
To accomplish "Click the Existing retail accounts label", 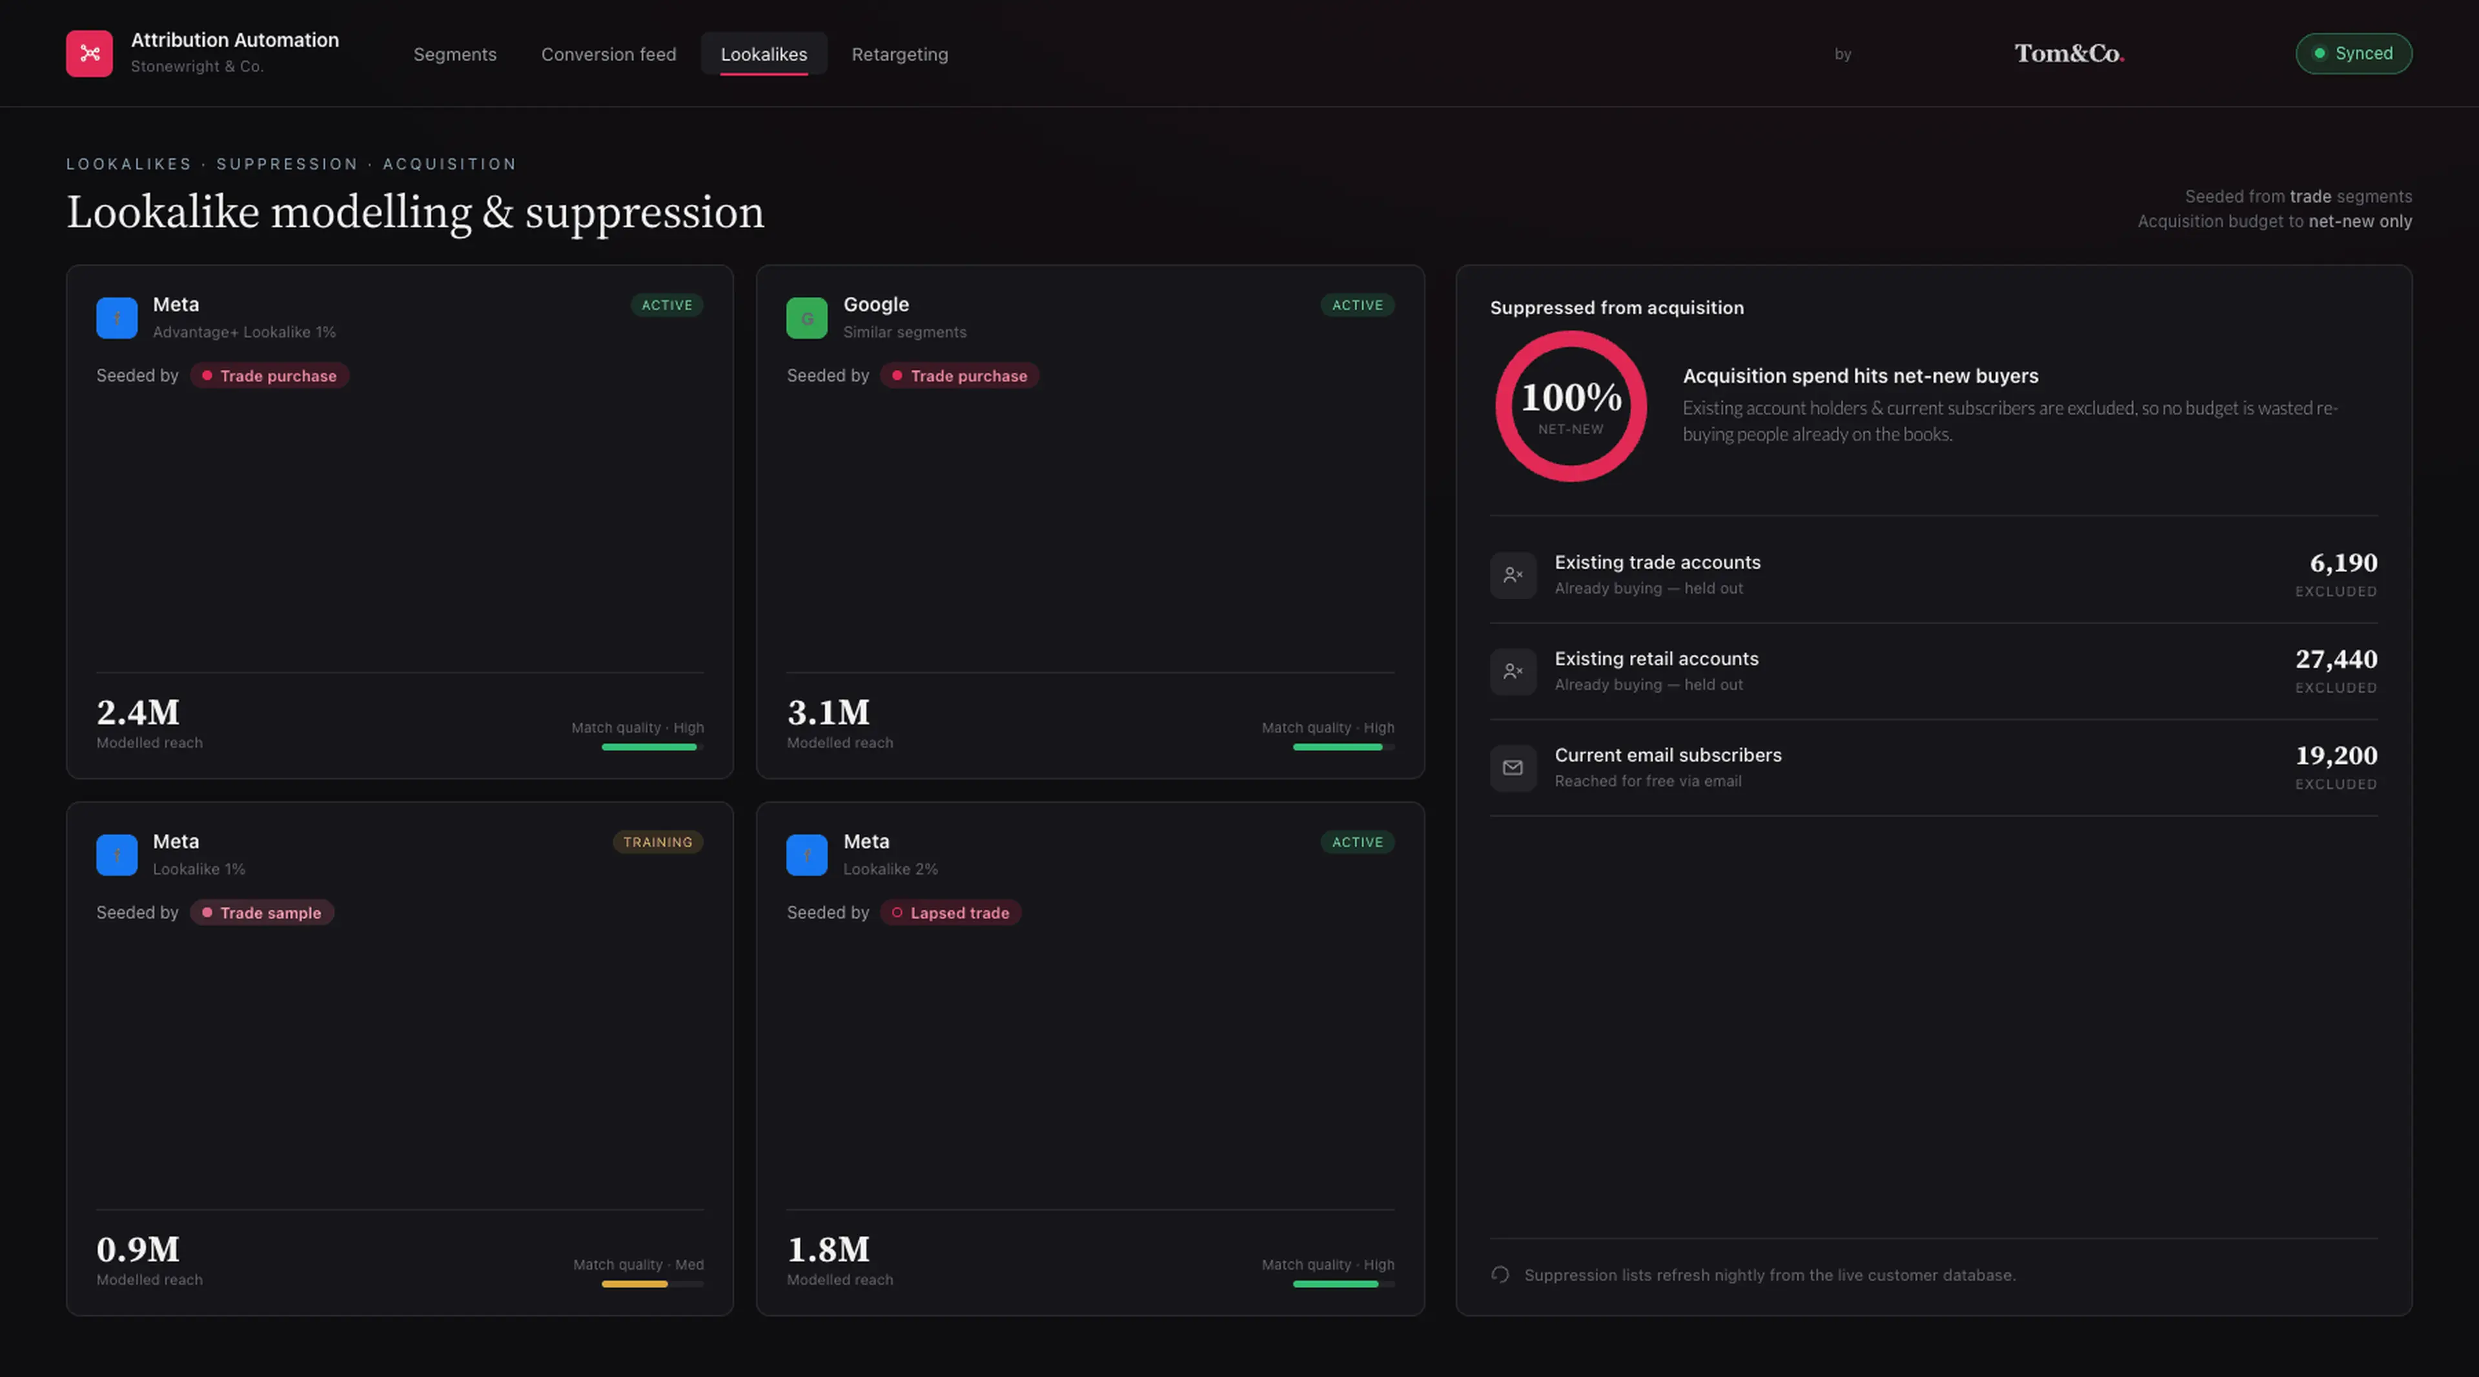I will coord(1656,658).
